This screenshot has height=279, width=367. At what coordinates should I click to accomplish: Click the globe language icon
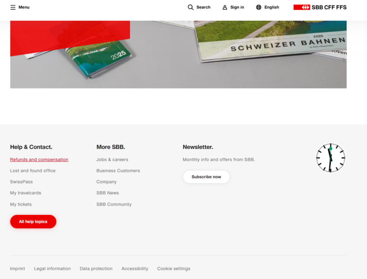click(x=259, y=7)
